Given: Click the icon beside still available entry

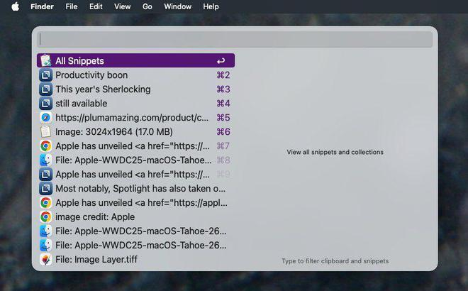Looking at the screenshot, I should click(x=45, y=104).
